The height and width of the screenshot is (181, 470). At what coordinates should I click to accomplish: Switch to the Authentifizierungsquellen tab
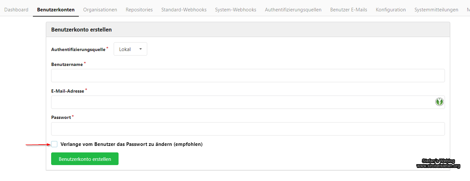pos(293,10)
